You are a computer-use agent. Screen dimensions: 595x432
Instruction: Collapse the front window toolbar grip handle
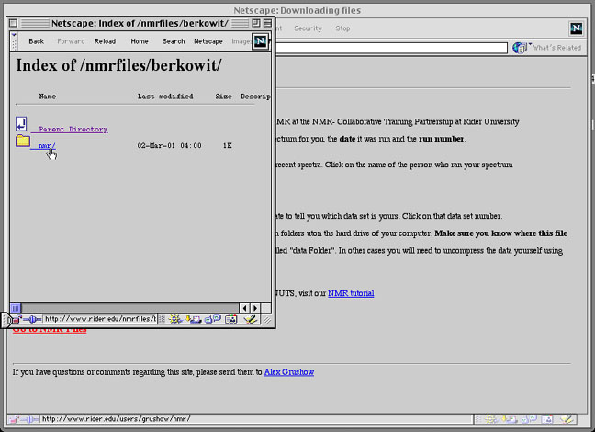(13, 40)
